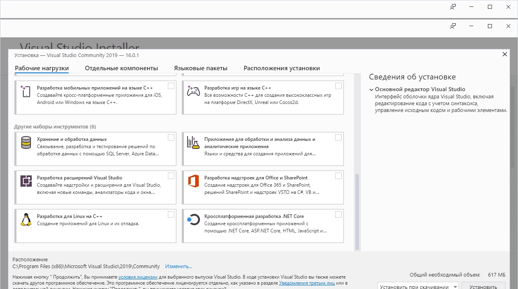
Task: Click the Кроссплатформенная разработка .NET Core title
Action: pyautogui.click(x=254, y=216)
